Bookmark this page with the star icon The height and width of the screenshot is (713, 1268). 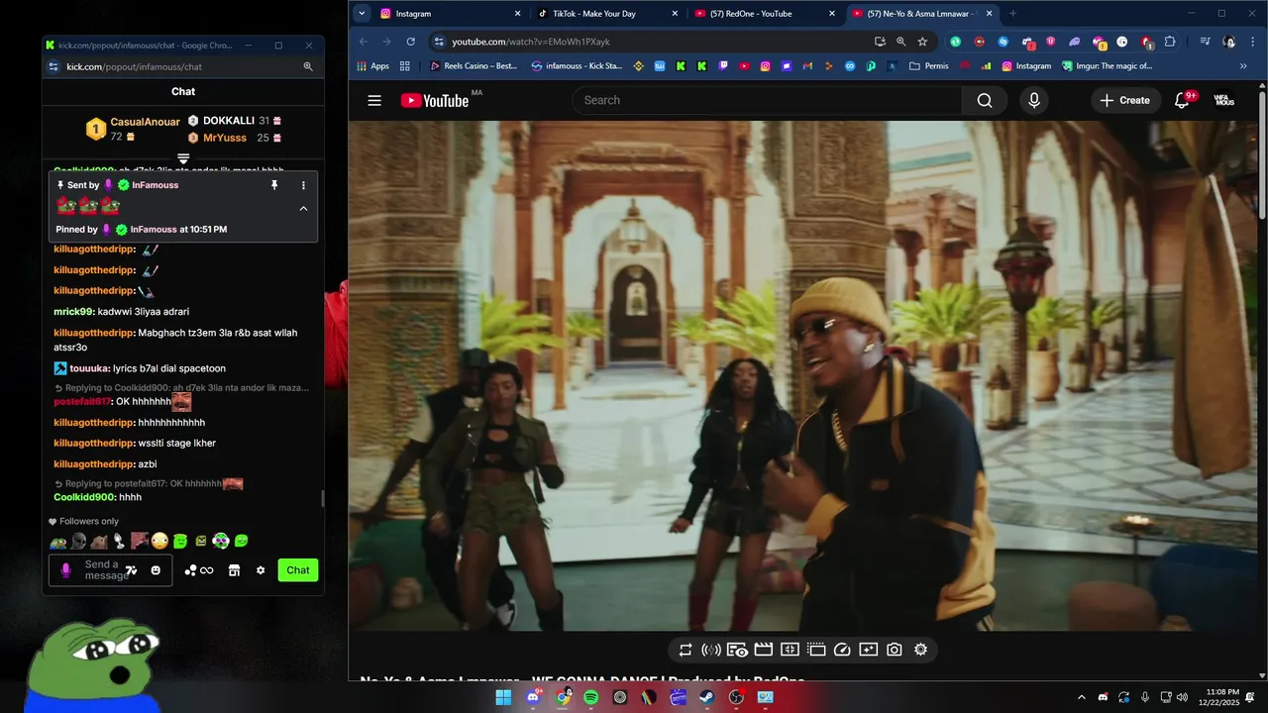(x=922, y=42)
